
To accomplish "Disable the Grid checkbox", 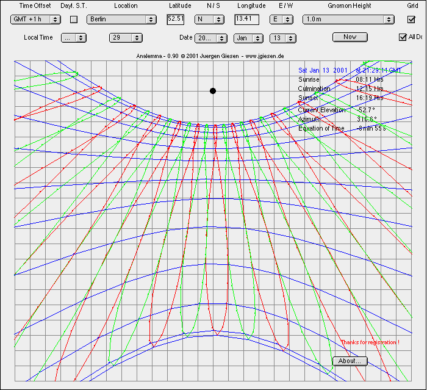I will coord(411,19).
